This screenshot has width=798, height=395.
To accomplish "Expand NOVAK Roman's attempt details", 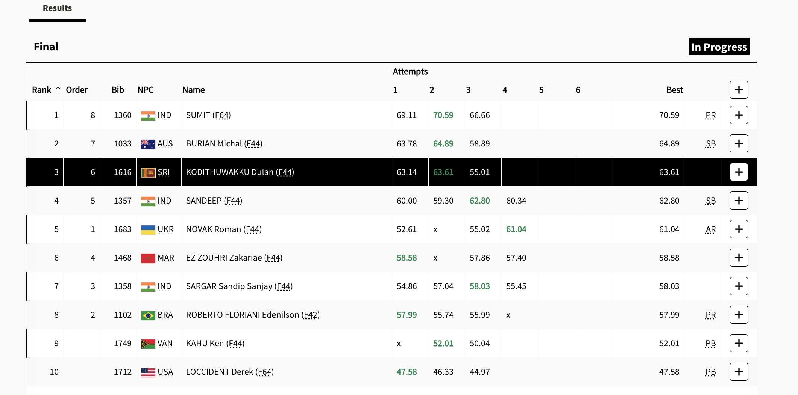I will point(739,229).
